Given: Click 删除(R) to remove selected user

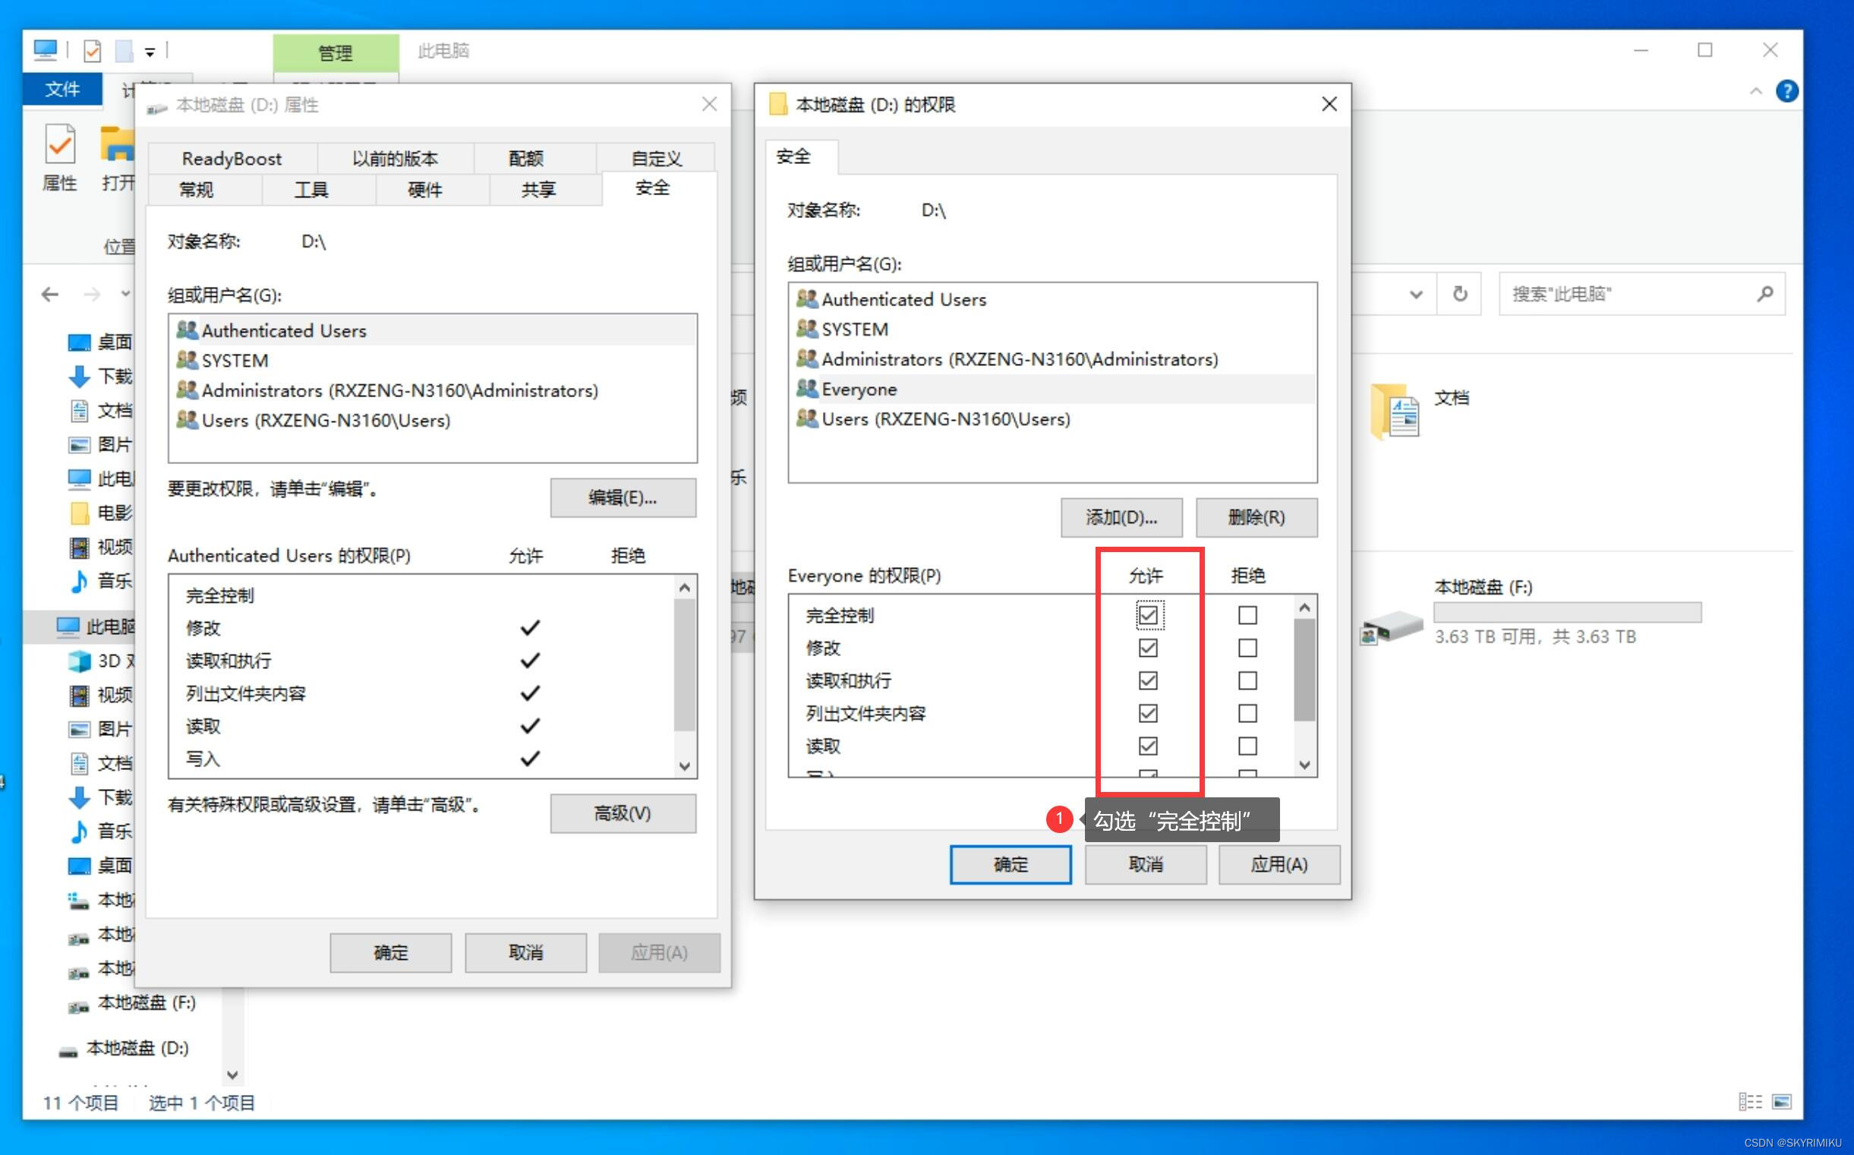Looking at the screenshot, I should pos(1256,517).
